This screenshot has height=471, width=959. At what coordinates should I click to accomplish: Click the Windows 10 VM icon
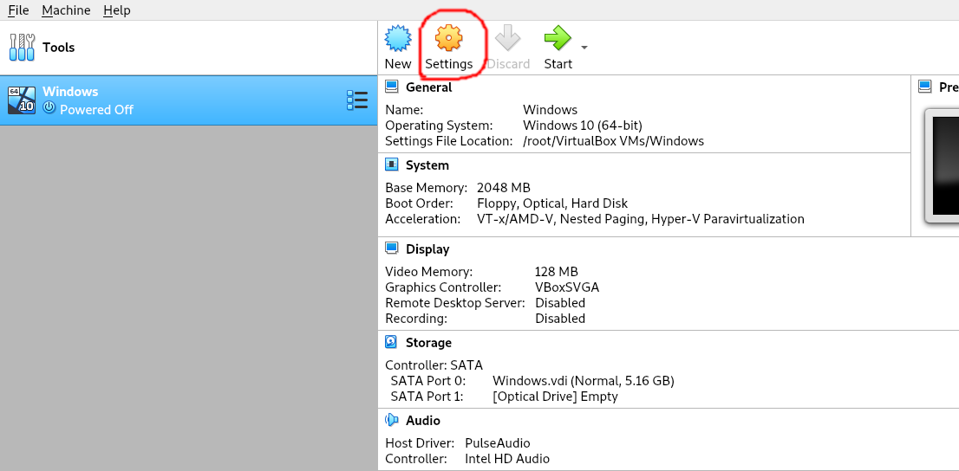(22, 100)
